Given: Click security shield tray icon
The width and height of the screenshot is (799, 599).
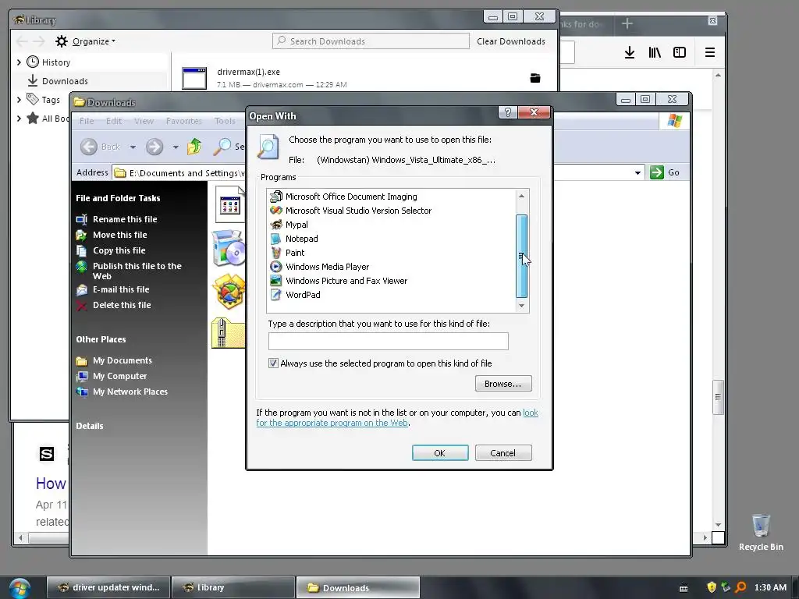Looking at the screenshot, I should point(712,587).
